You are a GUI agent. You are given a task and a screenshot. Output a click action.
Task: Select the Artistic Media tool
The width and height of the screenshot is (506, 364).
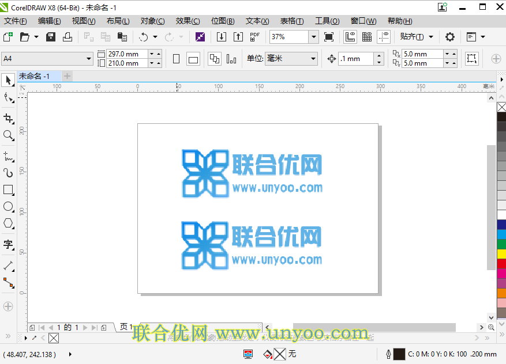click(9, 173)
